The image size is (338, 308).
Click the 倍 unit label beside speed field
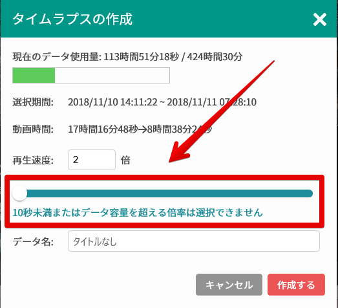coord(125,160)
